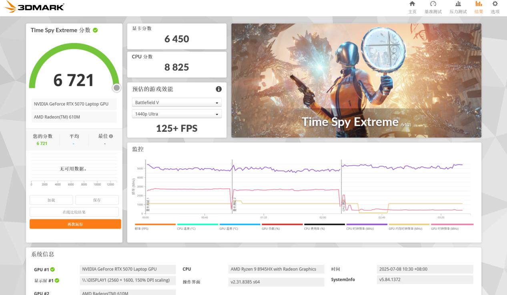Click the 2025-07-08 10:30 时间 value
Image resolution: width=507 pixels, height=295 pixels.
tap(425, 269)
